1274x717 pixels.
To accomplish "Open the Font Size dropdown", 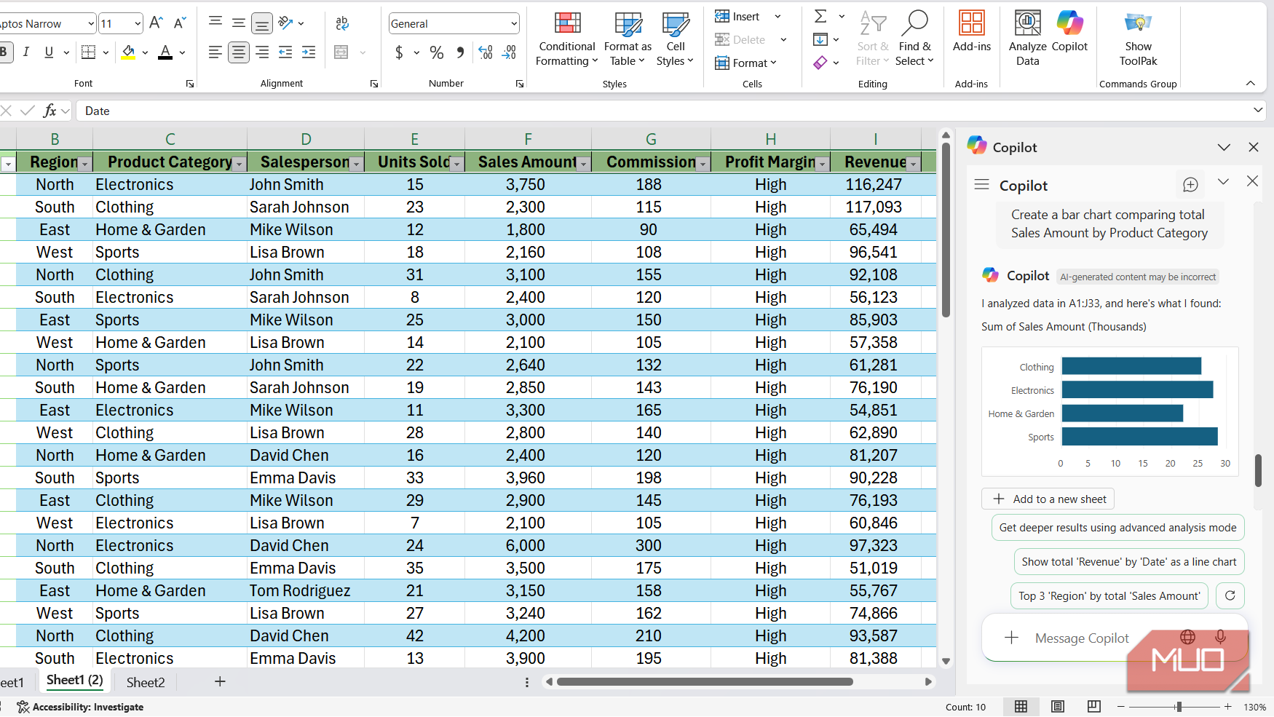I will [138, 23].
